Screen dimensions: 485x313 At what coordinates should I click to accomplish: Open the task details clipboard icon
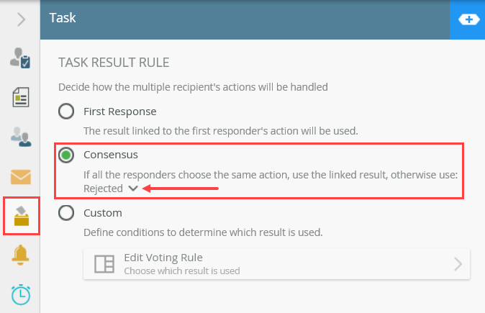21,58
